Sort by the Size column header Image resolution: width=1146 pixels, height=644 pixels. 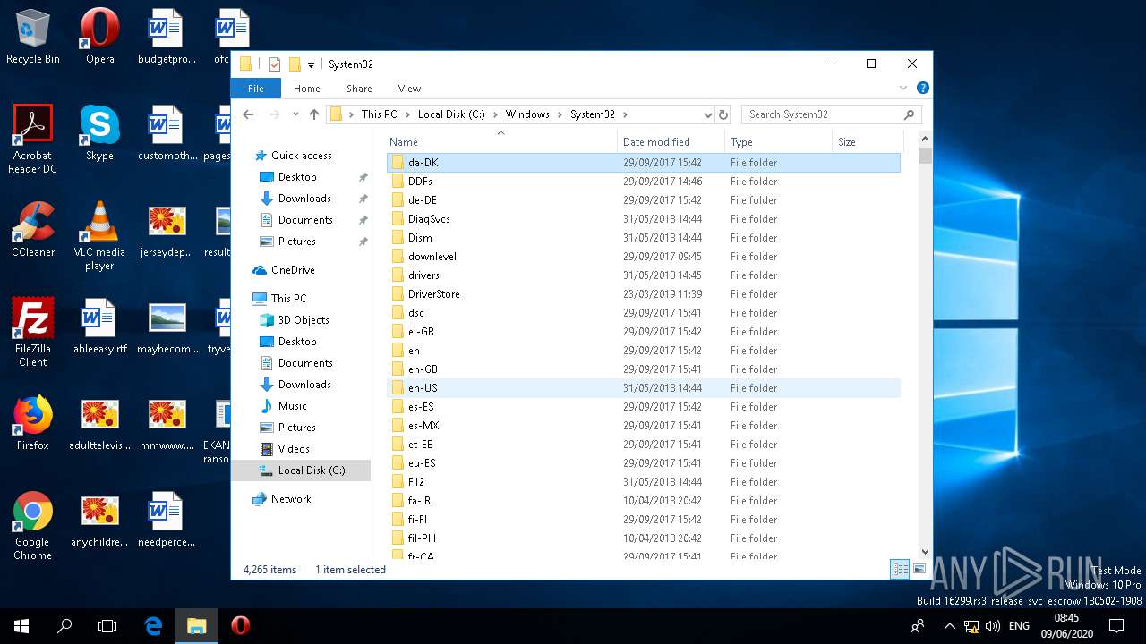point(868,141)
